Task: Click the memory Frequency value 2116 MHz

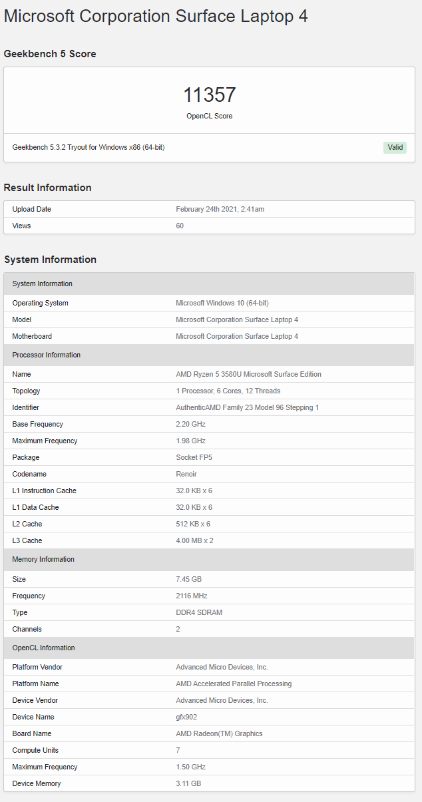Action: click(x=192, y=596)
